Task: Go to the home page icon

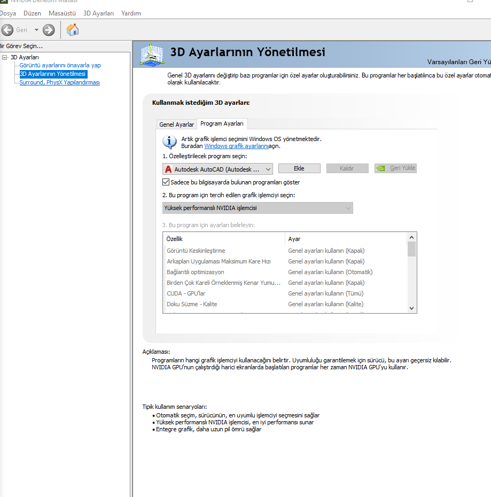Action: pos(73,30)
